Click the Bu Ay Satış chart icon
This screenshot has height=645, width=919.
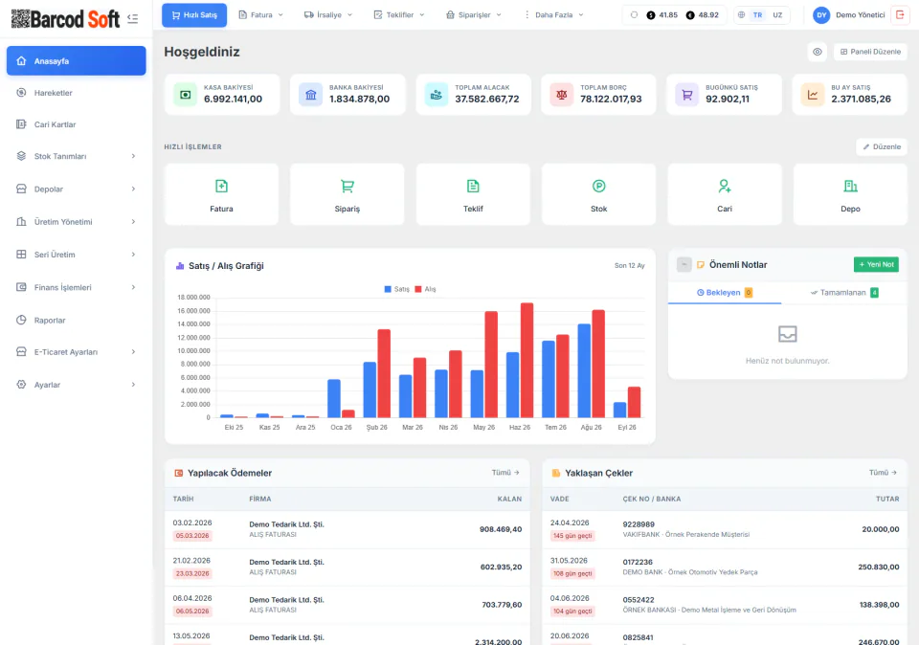pos(813,95)
